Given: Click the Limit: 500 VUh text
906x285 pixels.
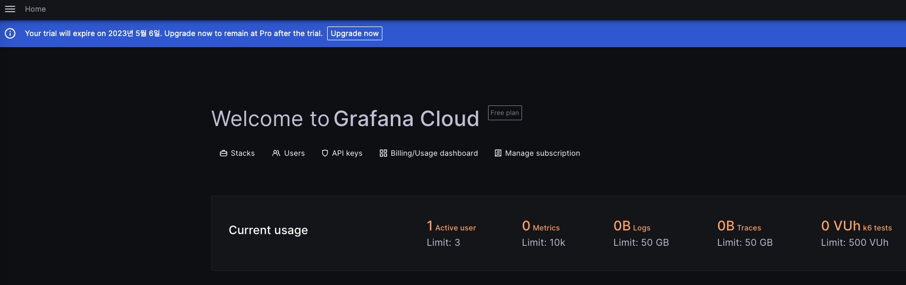Looking at the screenshot, I should [854, 243].
